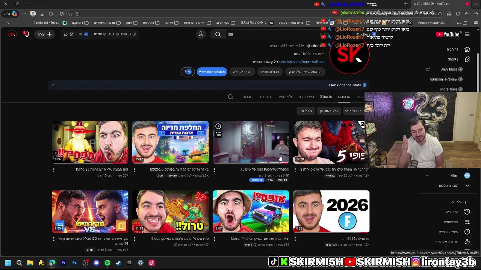The width and height of the screenshot is (481, 270).
Task: Switch to the חברות channel tab
Action: (247, 97)
